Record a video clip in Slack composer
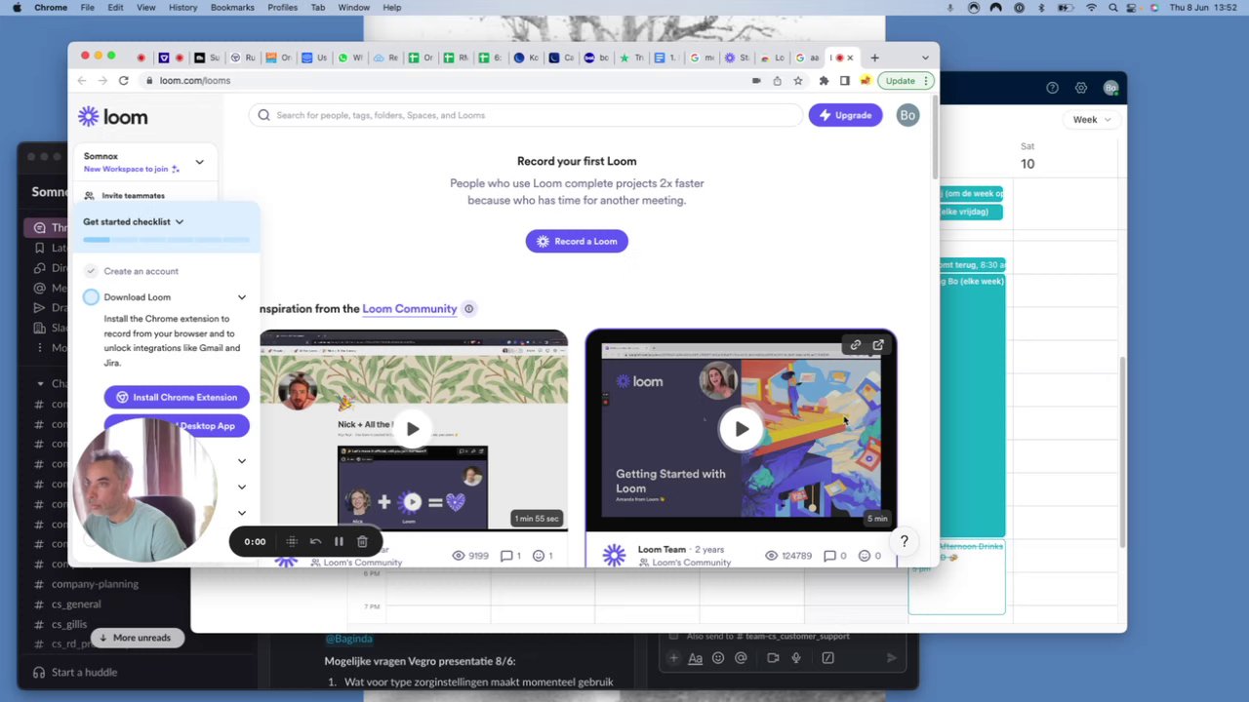The height and width of the screenshot is (702, 1249). click(x=773, y=658)
